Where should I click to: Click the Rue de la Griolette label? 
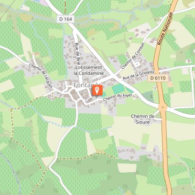click(x=138, y=75)
